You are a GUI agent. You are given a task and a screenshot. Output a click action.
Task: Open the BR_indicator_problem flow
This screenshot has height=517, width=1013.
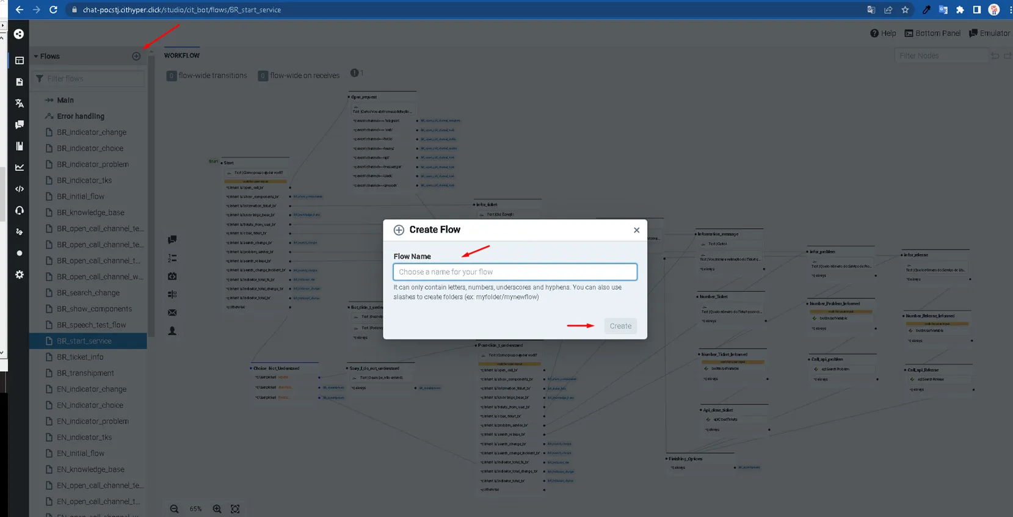(x=93, y=164)
